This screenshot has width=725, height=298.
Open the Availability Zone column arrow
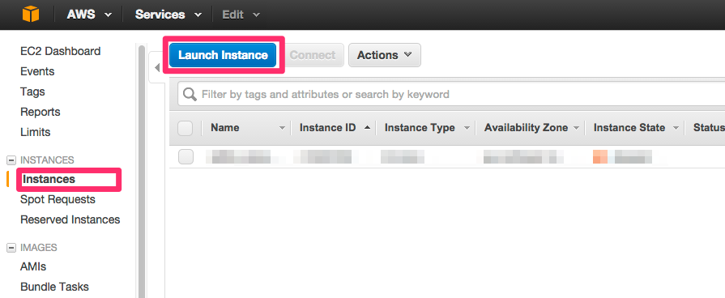[x=576, y=128]
